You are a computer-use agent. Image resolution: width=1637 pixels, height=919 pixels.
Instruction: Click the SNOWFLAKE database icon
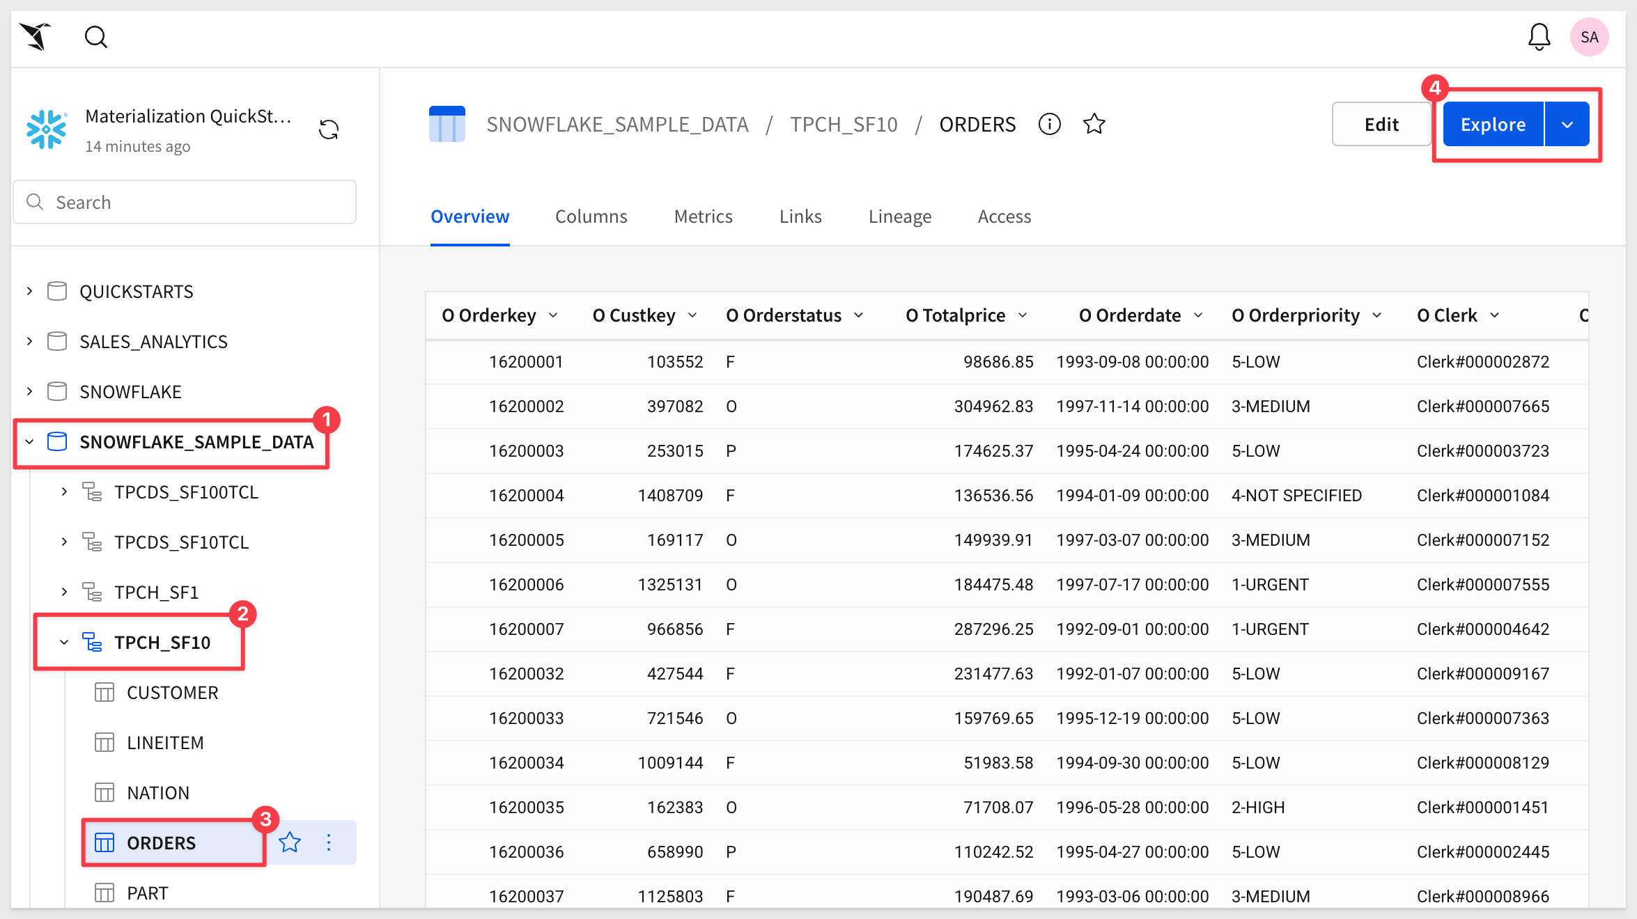coord(57,391)
